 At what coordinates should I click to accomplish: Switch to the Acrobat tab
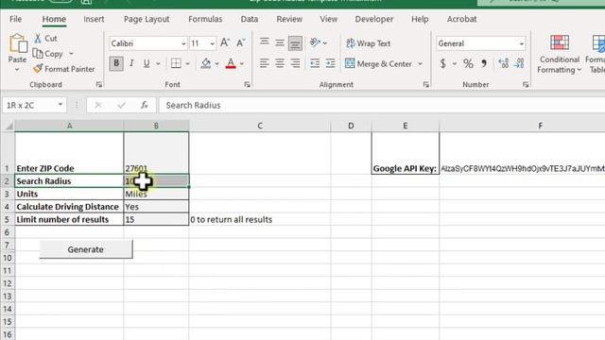pos(461,19)
